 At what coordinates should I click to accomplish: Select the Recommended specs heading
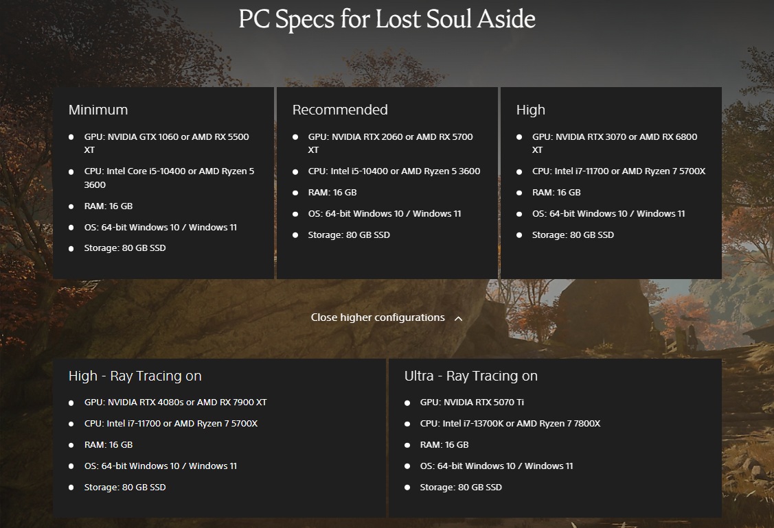[339, 110]
